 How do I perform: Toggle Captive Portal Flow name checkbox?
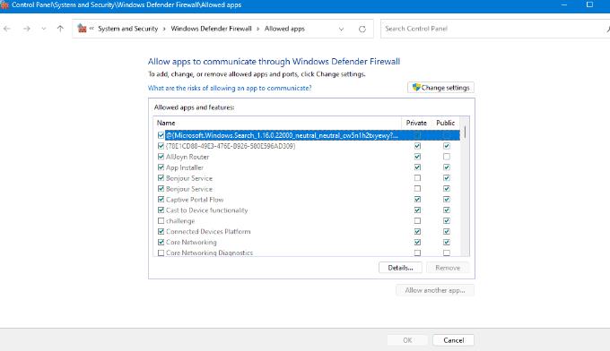tap(161, 199)
